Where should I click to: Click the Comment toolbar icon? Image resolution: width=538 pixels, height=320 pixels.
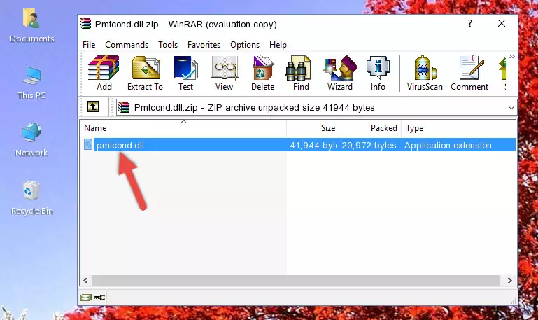pos(469,73)
